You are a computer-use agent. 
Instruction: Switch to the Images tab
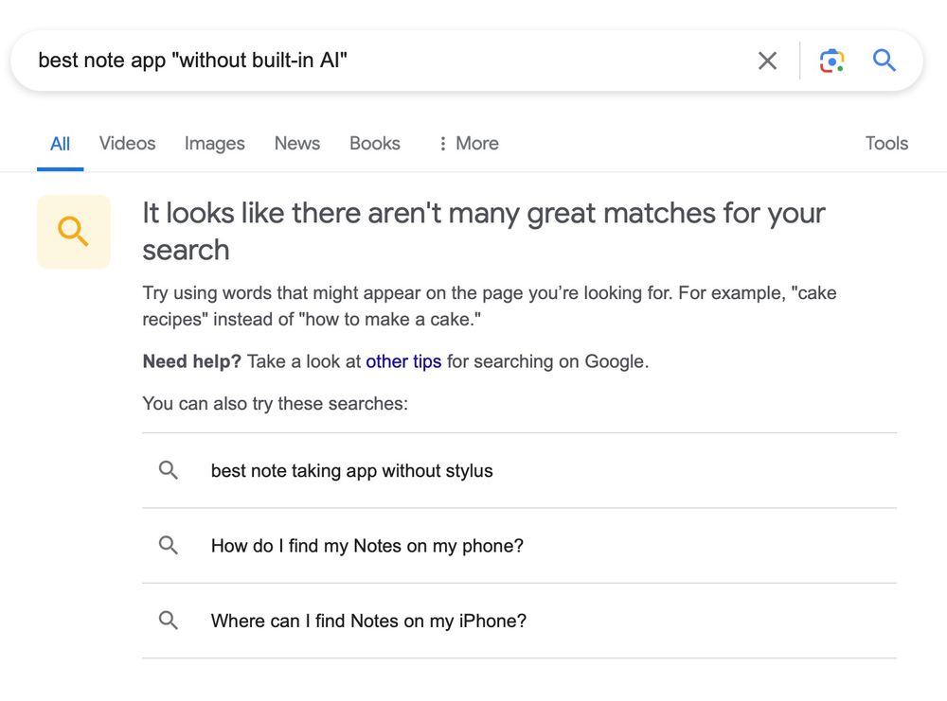[213, 143]
